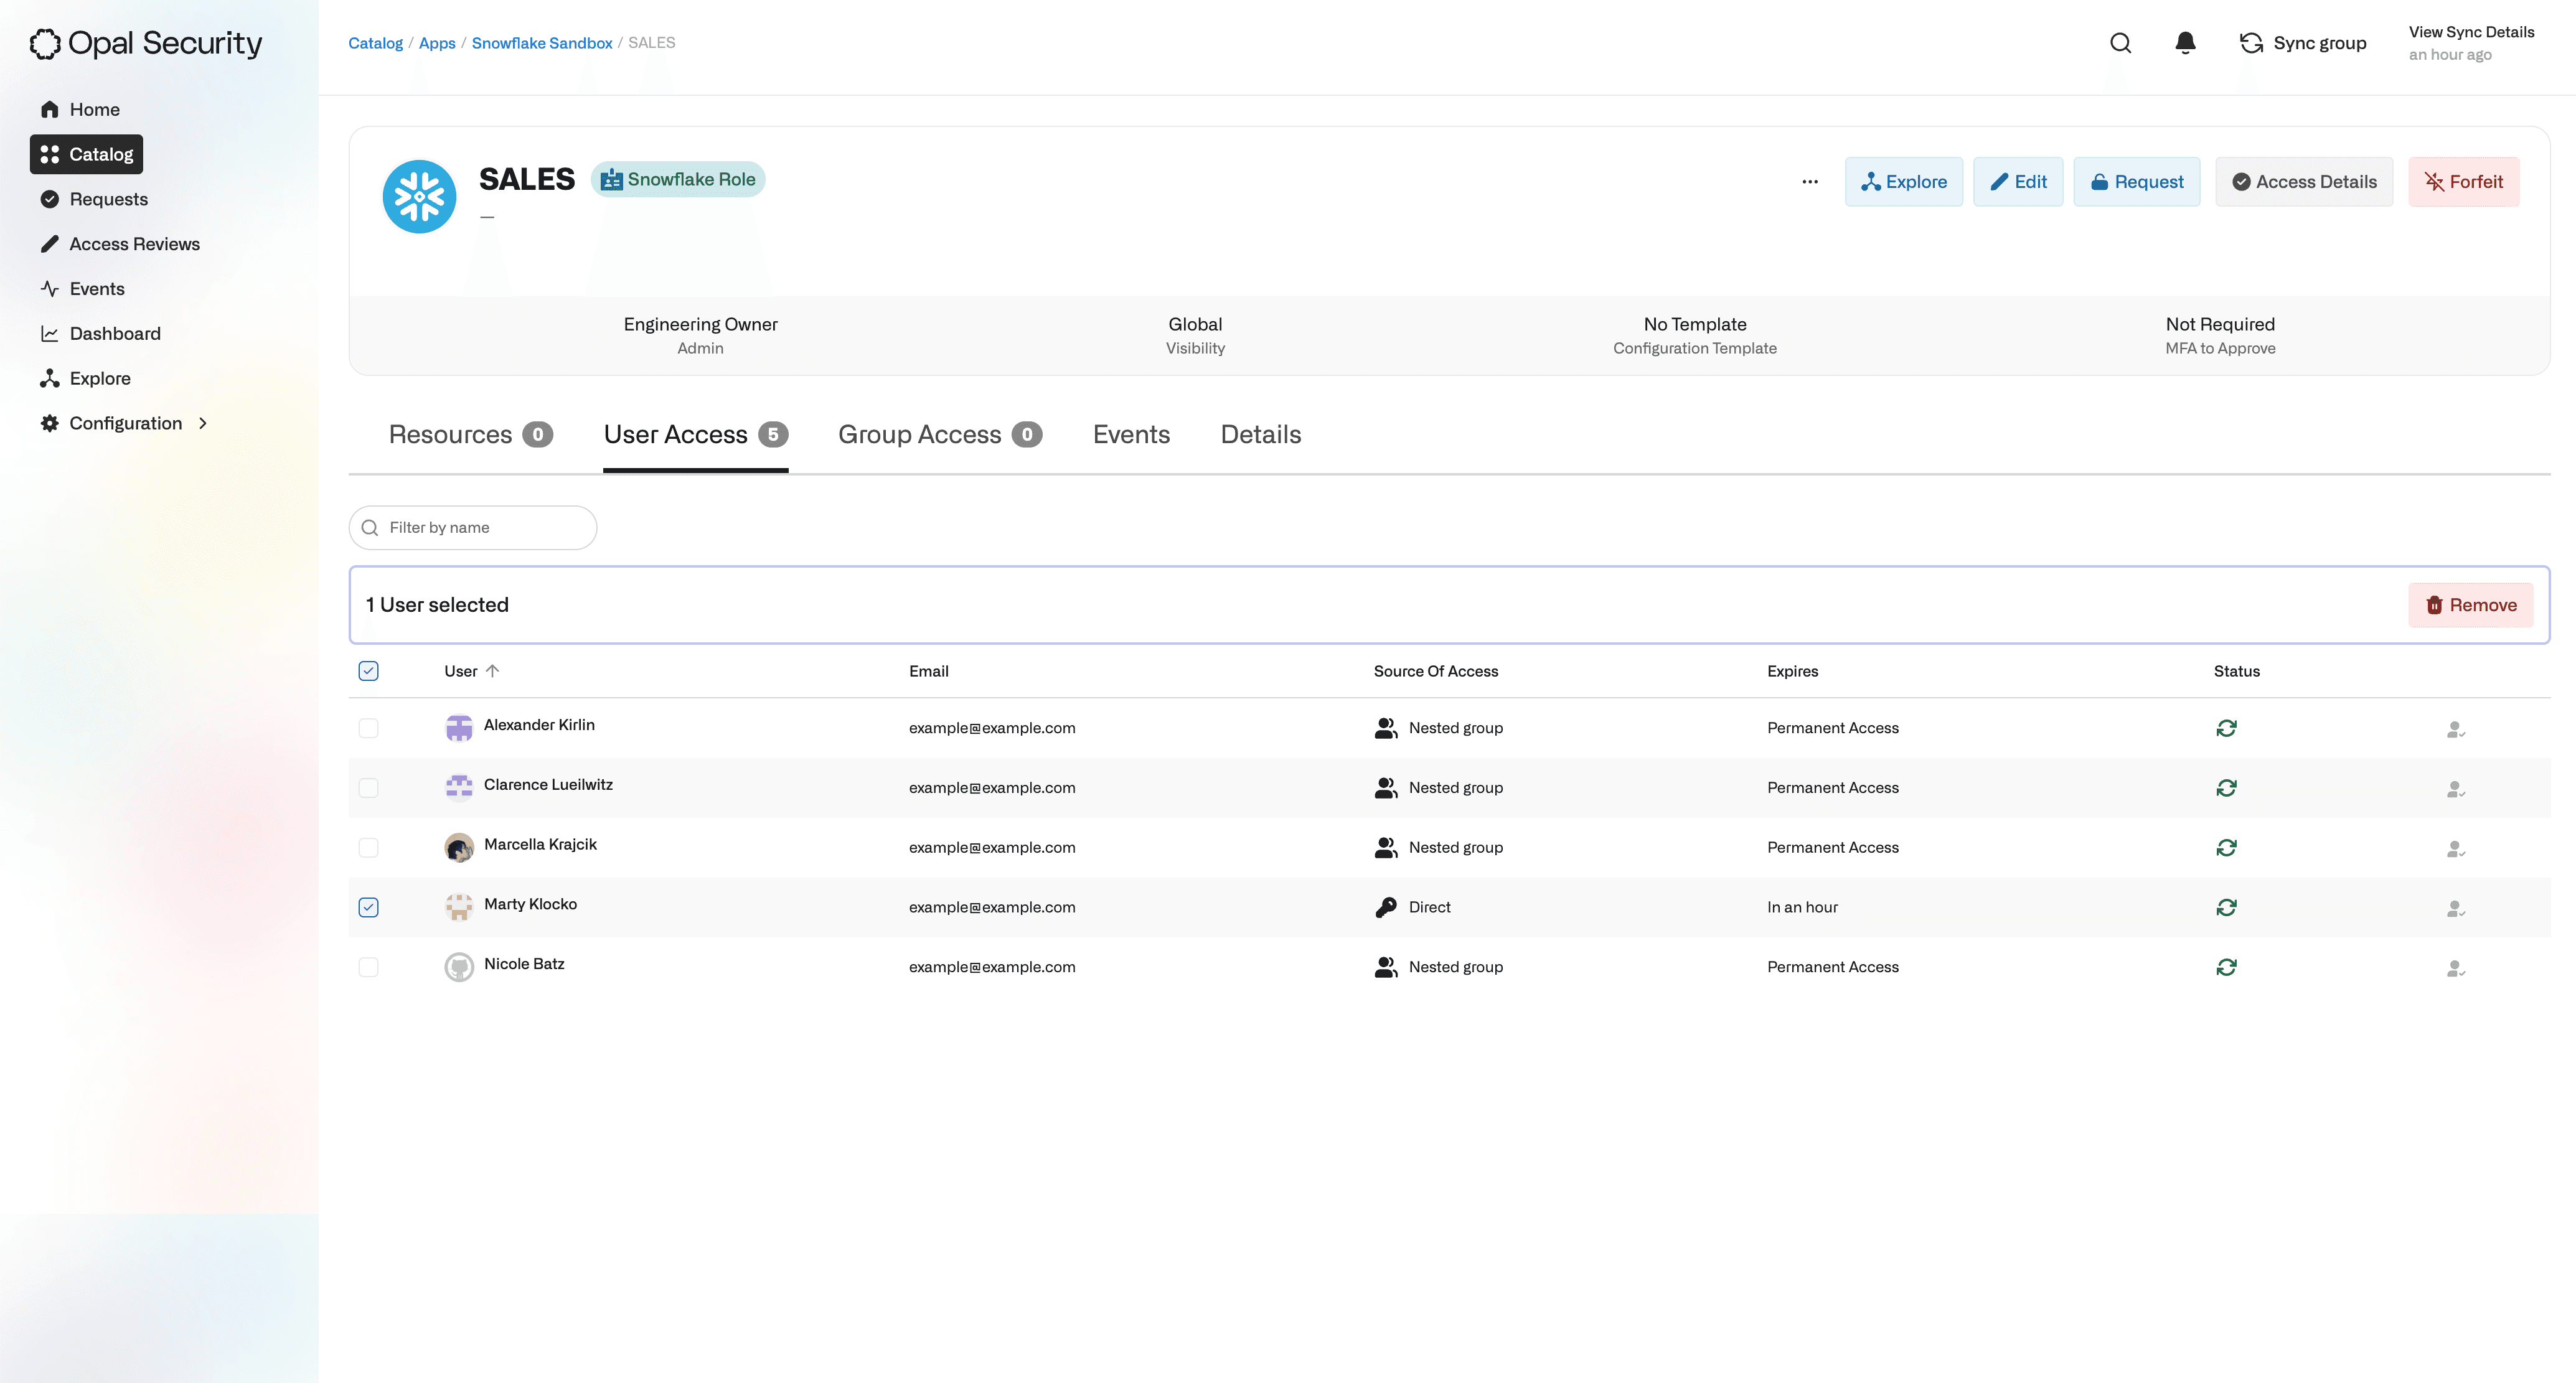Open the Events tab

1131,435
